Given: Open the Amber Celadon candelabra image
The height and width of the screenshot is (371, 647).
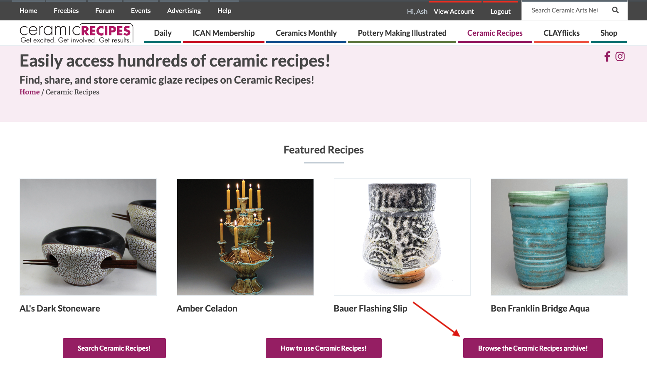Looking at the screenshot, I should click(x=245, y=237).
